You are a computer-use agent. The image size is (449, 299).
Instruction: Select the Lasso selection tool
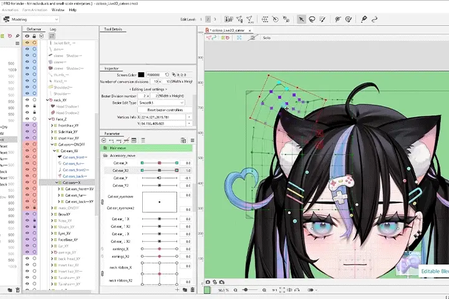312,19
